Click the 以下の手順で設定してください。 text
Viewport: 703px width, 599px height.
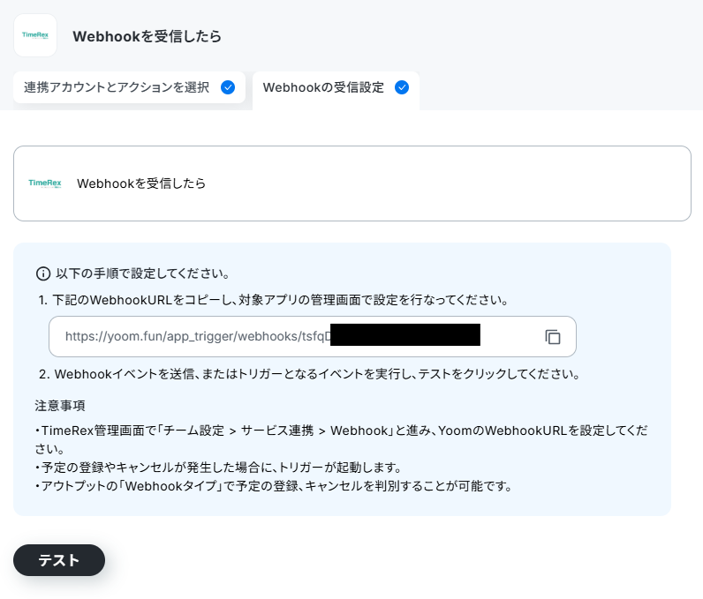coord(142,273)
